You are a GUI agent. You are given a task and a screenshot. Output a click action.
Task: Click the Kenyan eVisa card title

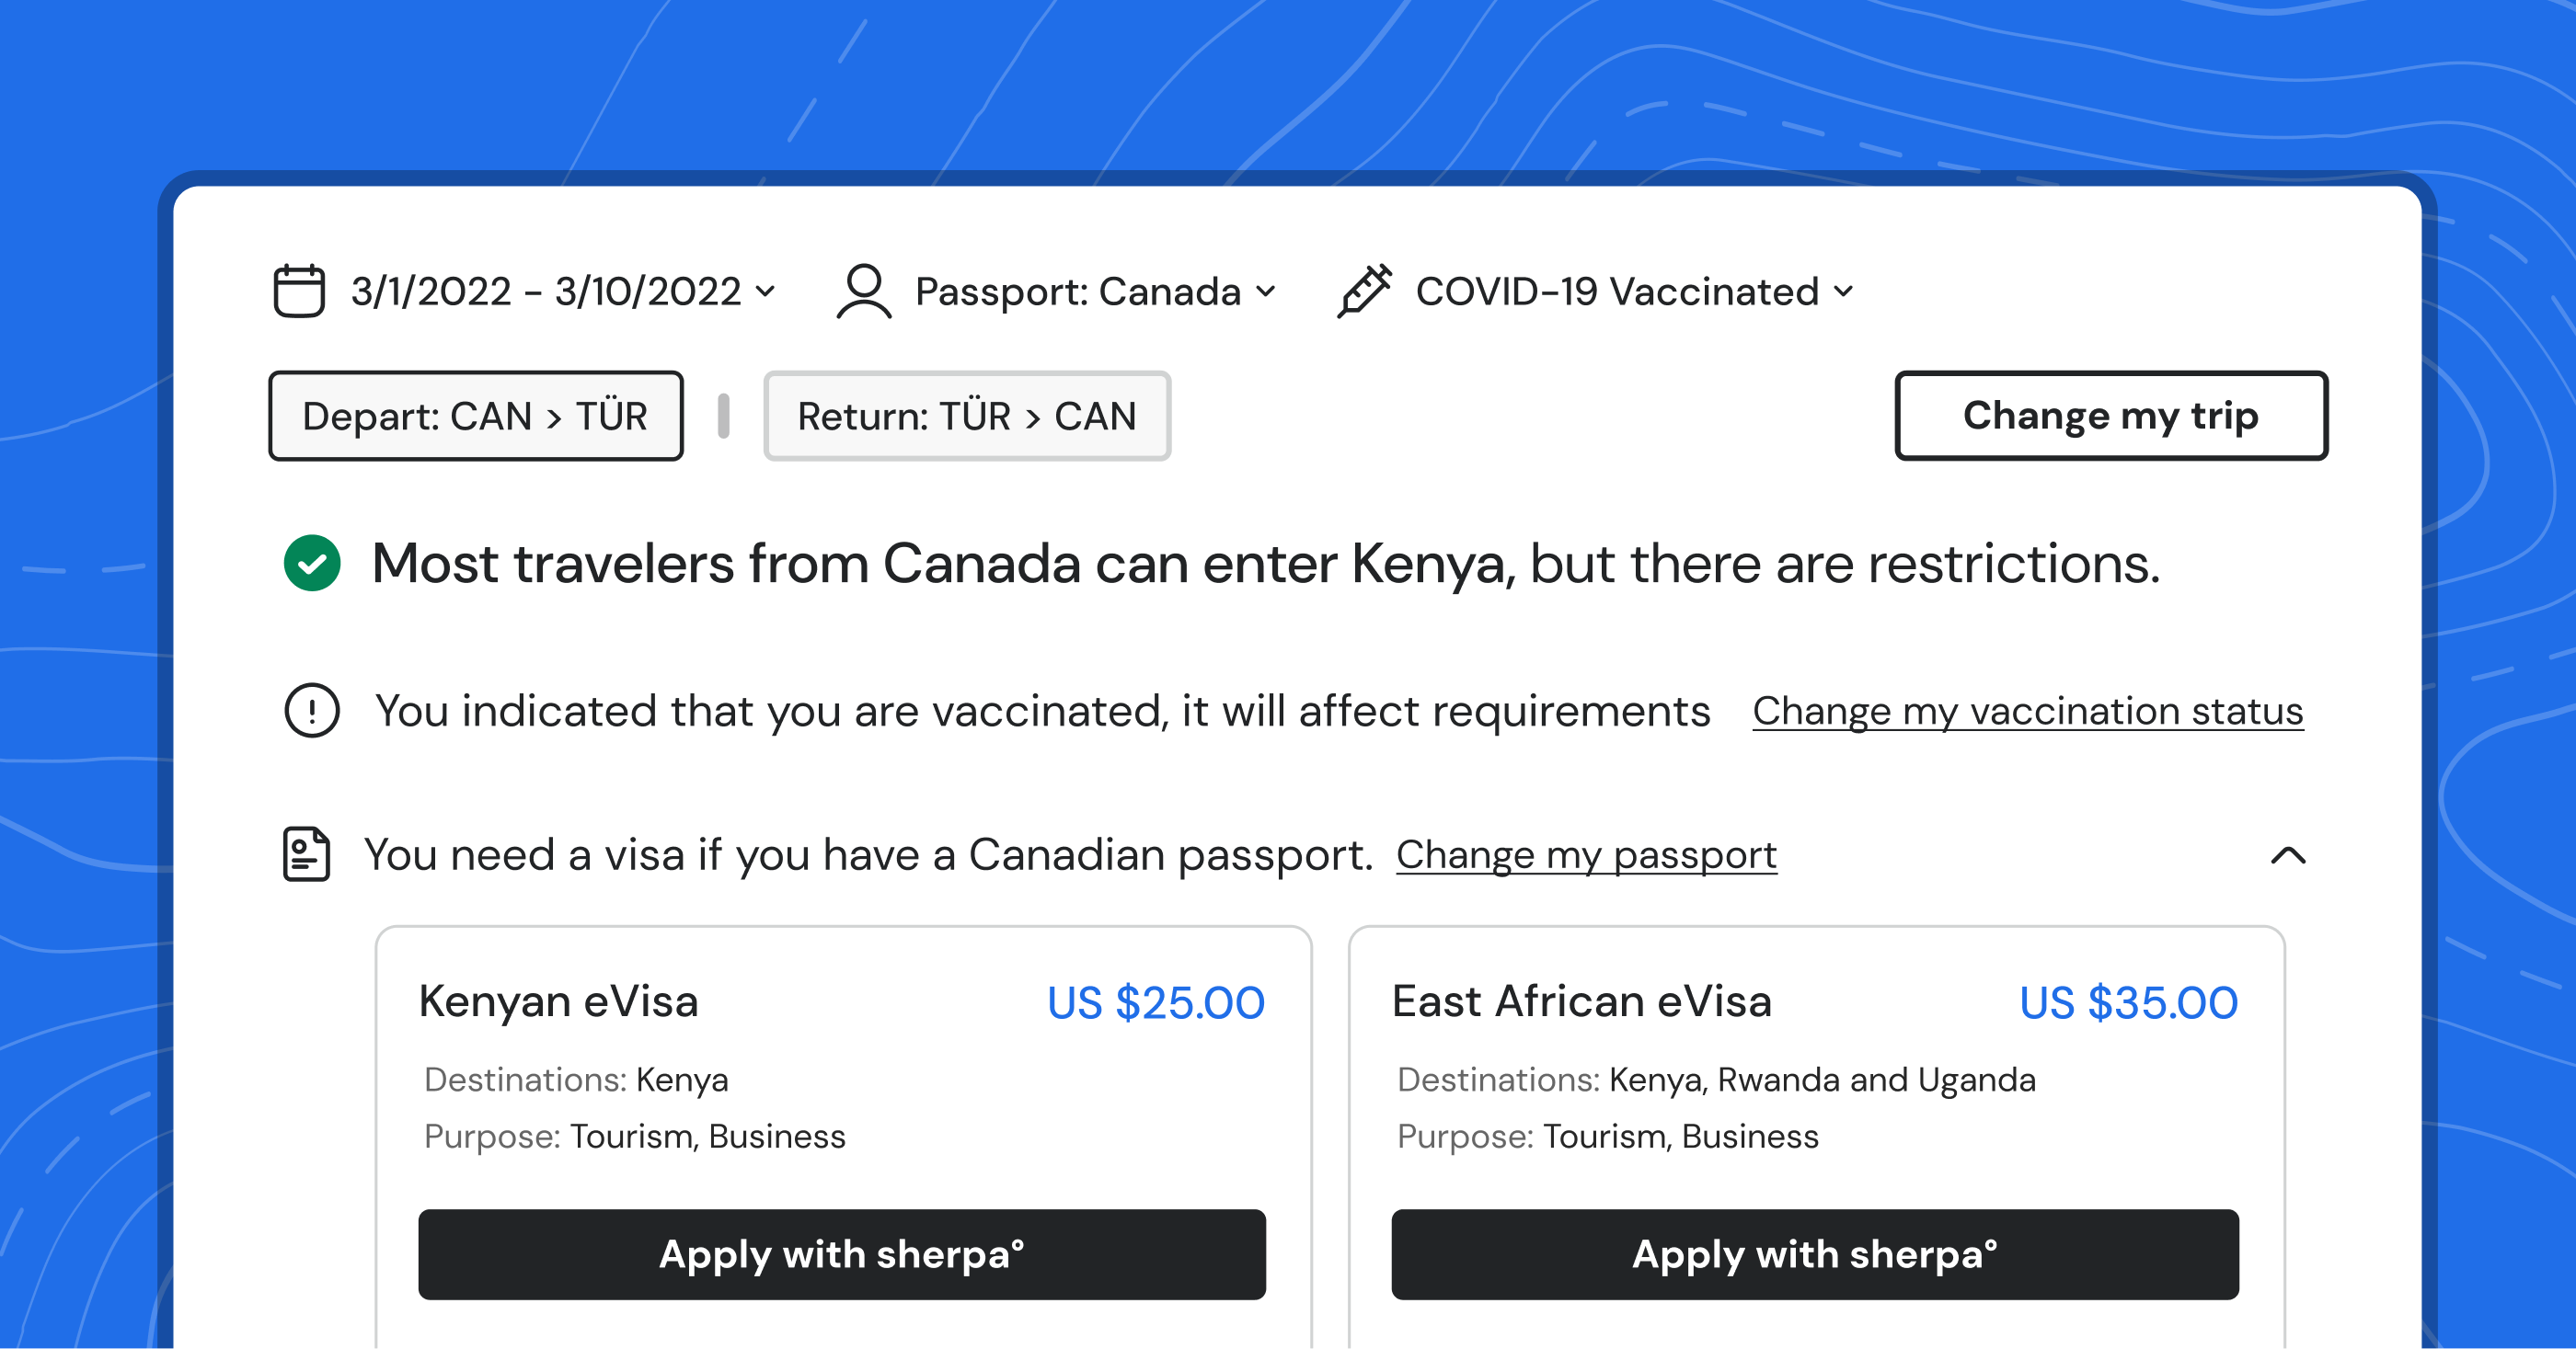[x=558, y=1001]
